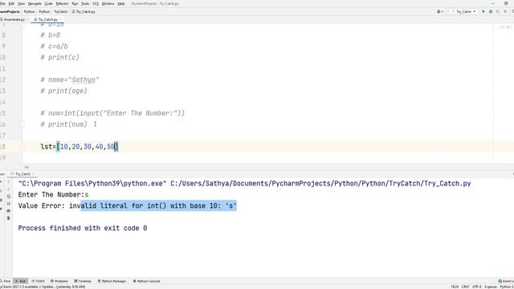Clear all console output with the trash icon
Image resolution: width=514 pixels, height=289 pixels.
[x=9, y=218]
